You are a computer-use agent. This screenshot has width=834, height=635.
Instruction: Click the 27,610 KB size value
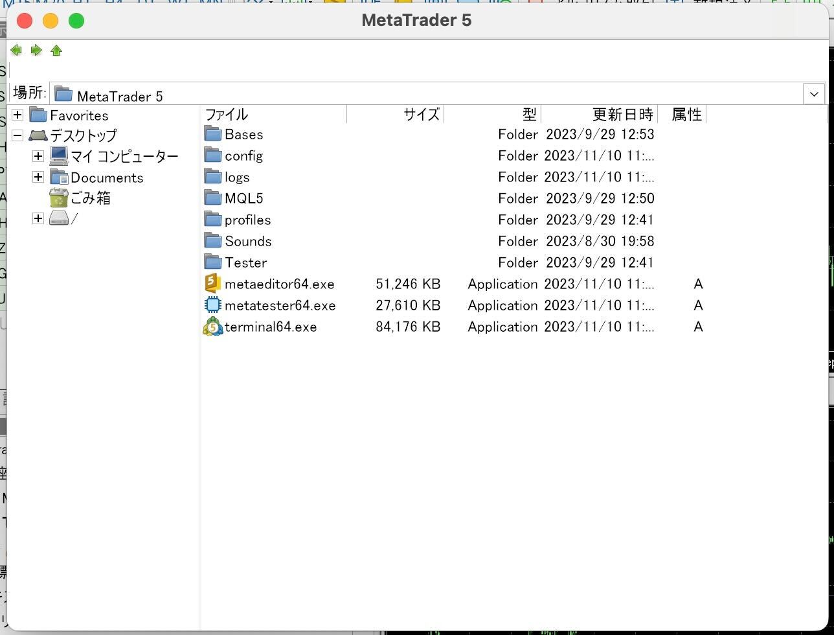pyautogui.click(x=408, y=305)
